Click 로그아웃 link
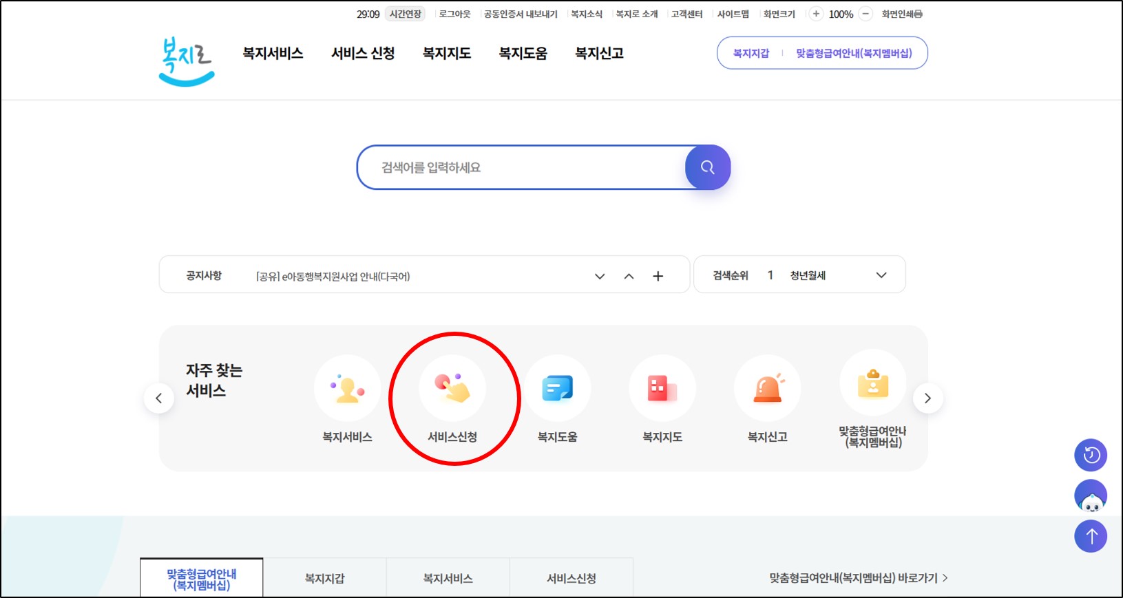This screenshot has height=598, width=1123. coord(455,14)
